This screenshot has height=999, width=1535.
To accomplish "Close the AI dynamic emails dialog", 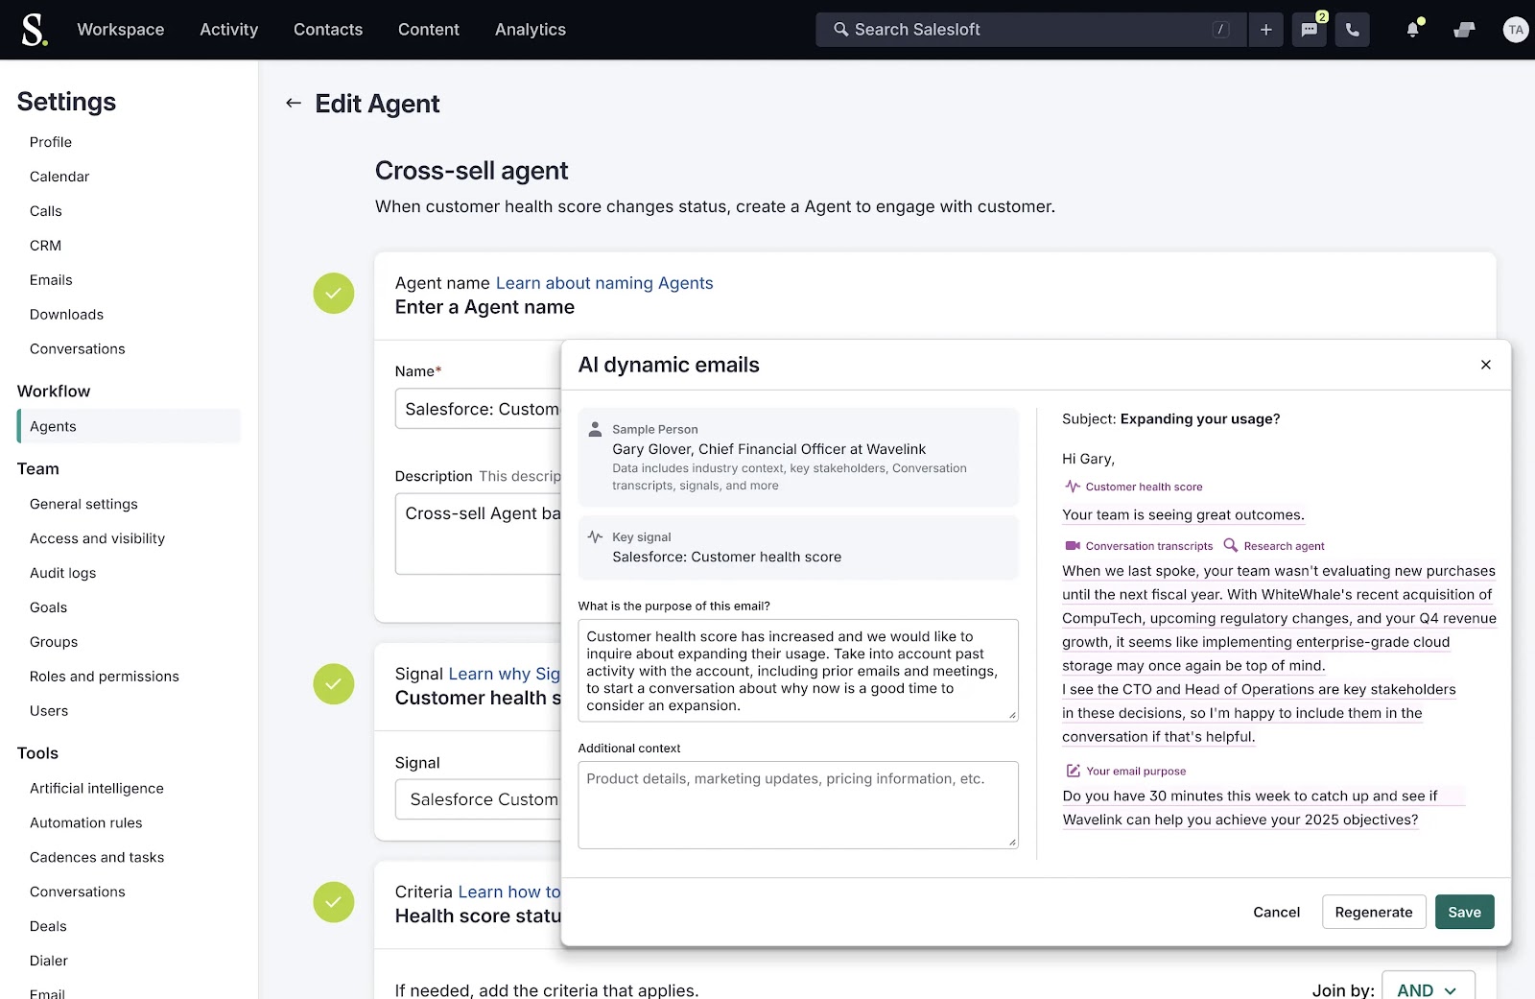I will pos(1485,365).
